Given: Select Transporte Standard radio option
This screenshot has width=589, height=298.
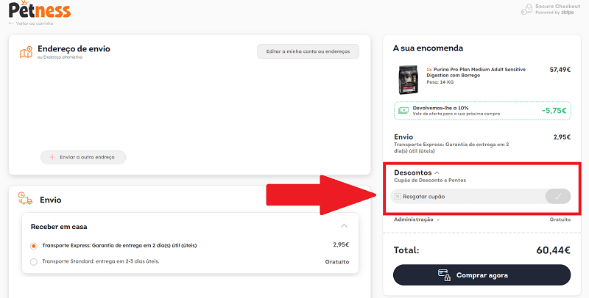Looking at the screenshot, I should [34, 262].
